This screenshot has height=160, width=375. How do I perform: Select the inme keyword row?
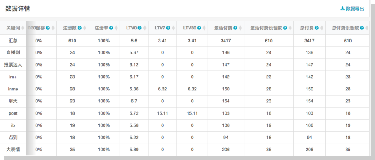pos(13,89)
